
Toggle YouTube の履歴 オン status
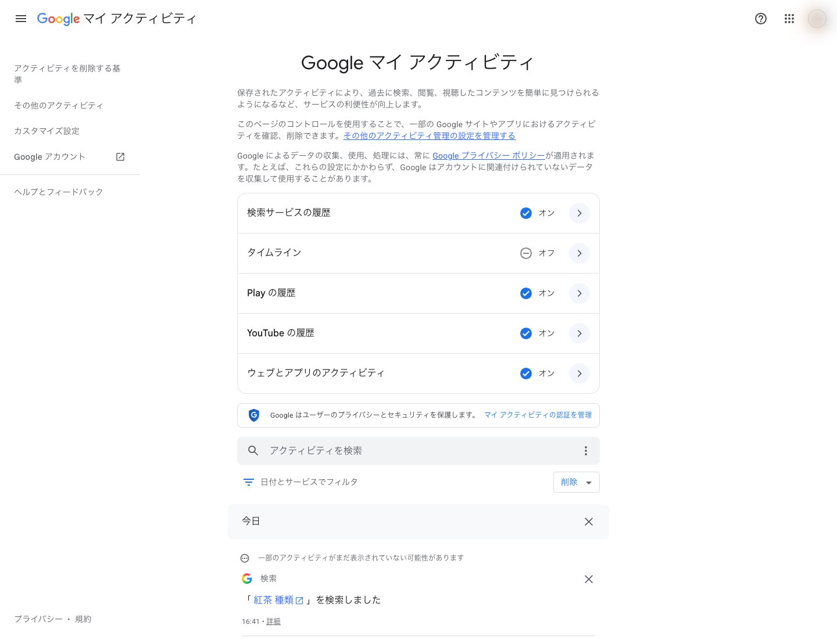point(537,333)
